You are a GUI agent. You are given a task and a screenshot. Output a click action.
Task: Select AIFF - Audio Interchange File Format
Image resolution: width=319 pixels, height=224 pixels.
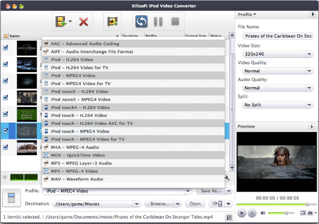tap(133, 51)
